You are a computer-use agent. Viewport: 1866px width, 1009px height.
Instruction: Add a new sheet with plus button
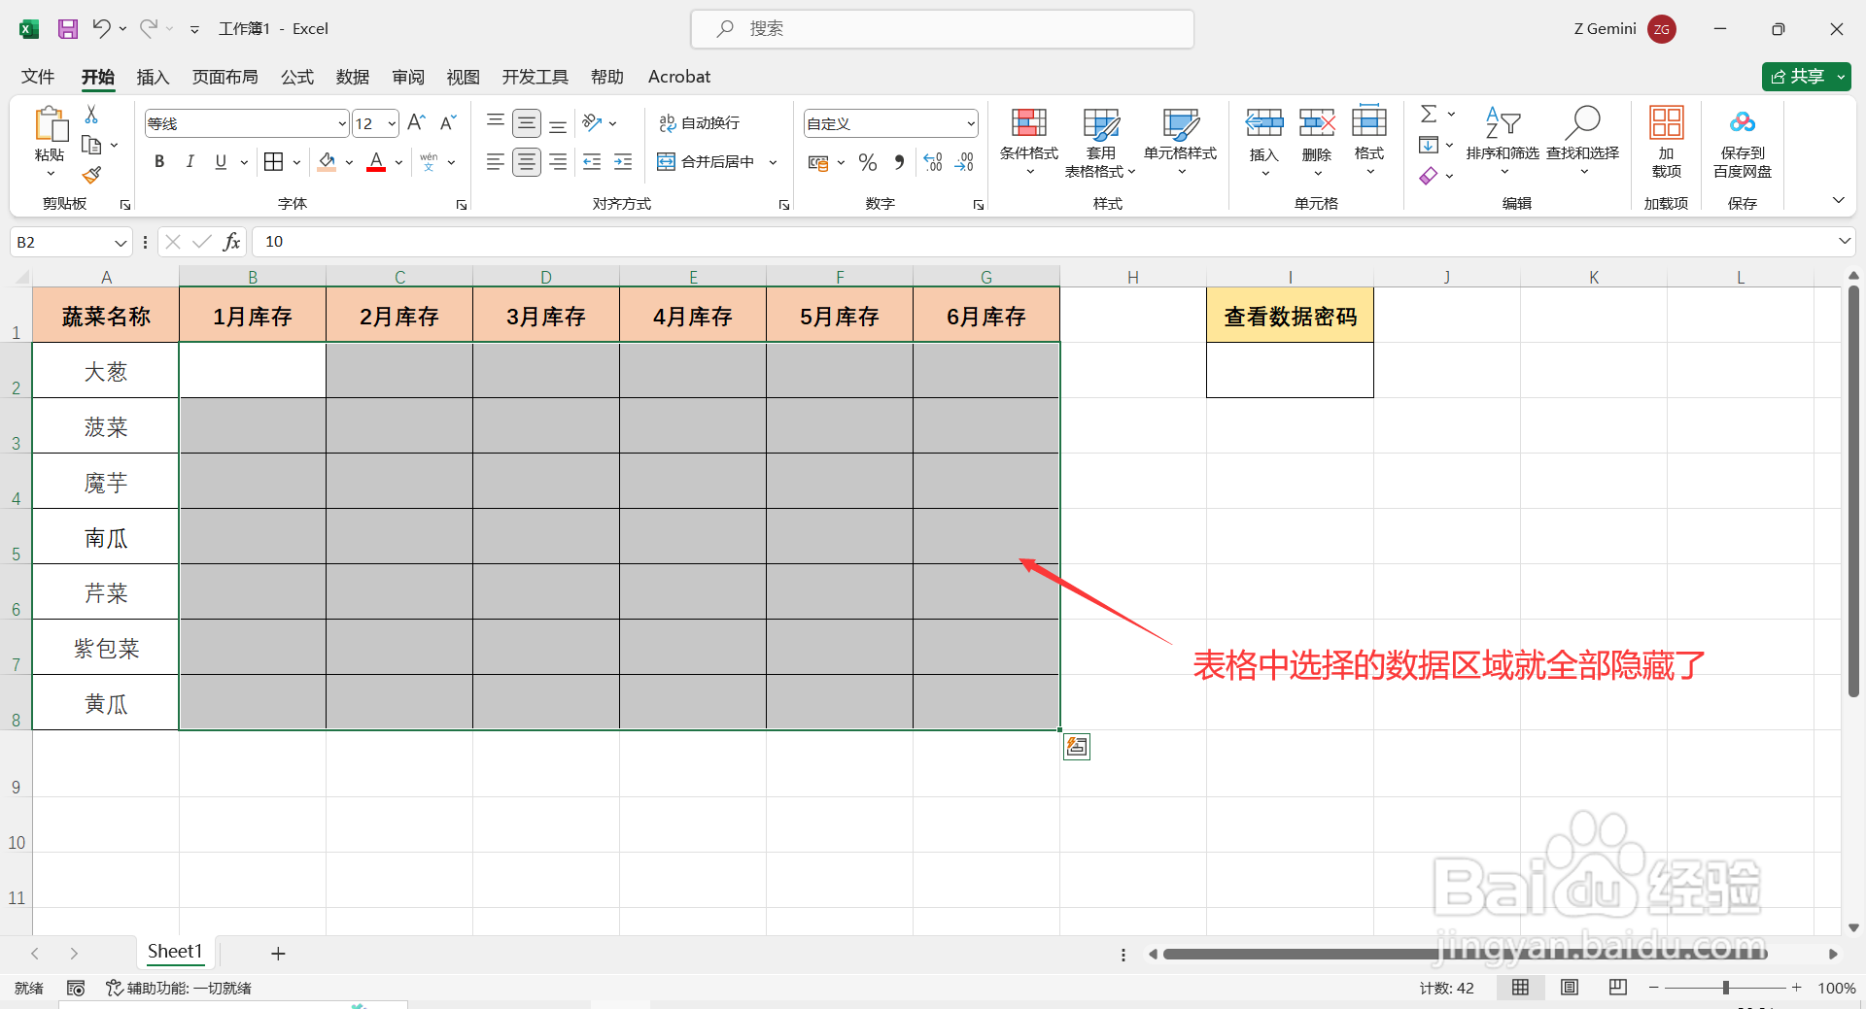click(x=278, y=954)
